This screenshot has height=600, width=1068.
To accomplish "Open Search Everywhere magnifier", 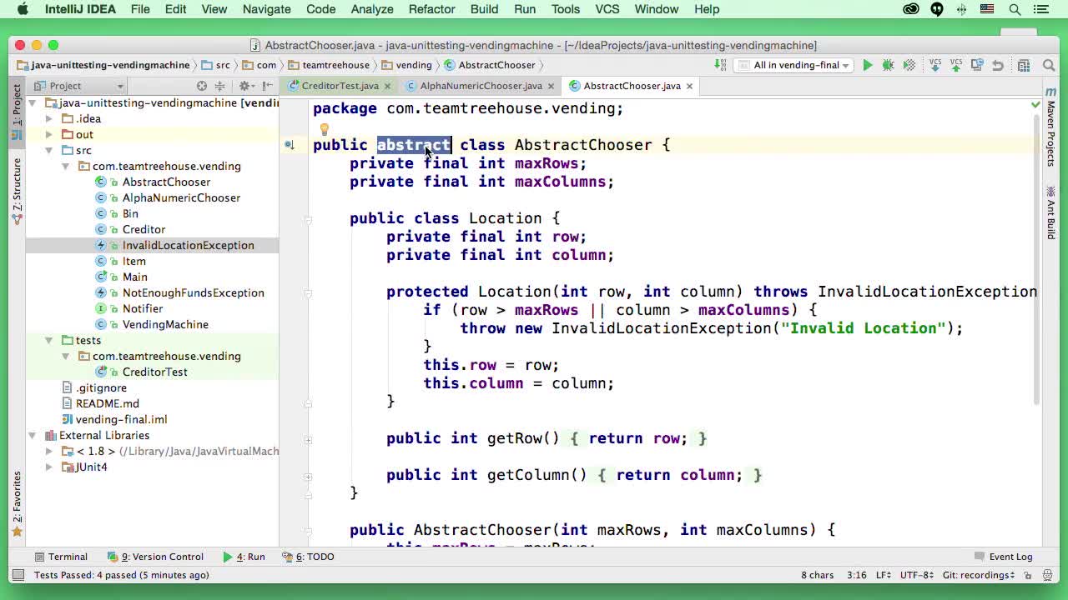I will click(1048, 64).
